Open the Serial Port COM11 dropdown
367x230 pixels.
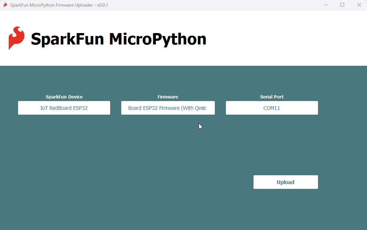272,108
